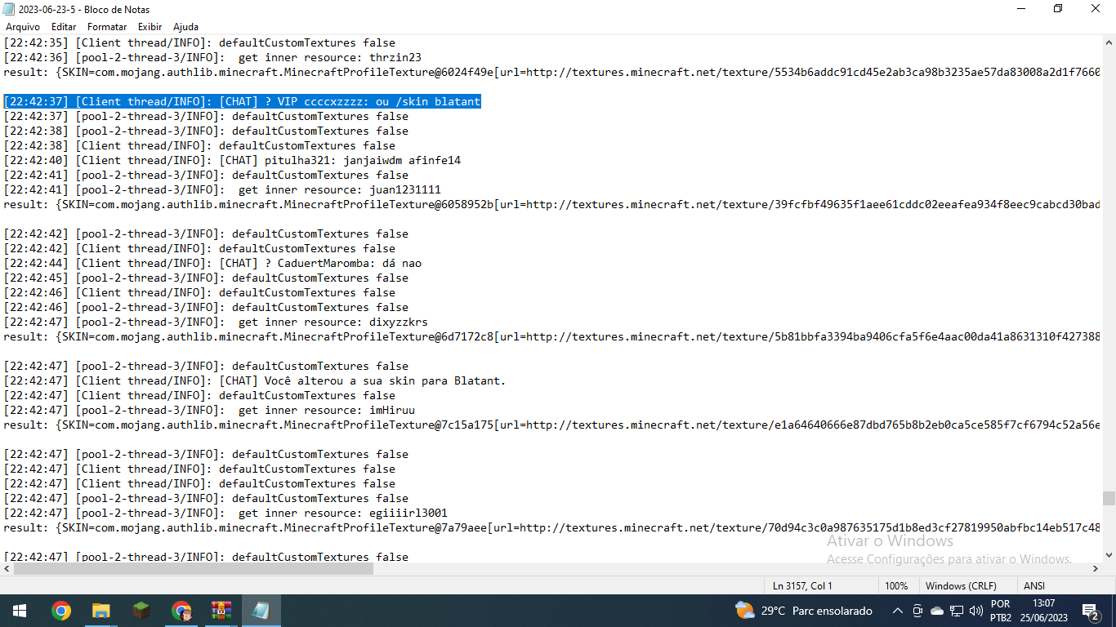This screenshot has width=1116, height=627.
Task: Open the Ajuda menu
Action: pyautogui.click(x=185, y=27)
